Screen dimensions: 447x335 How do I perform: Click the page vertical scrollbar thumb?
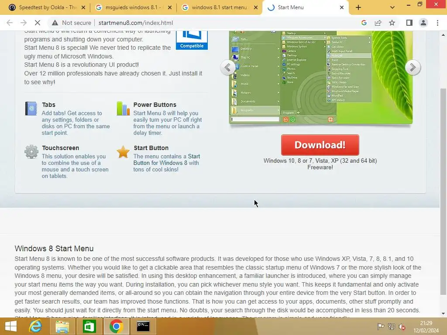coord(443,191)
